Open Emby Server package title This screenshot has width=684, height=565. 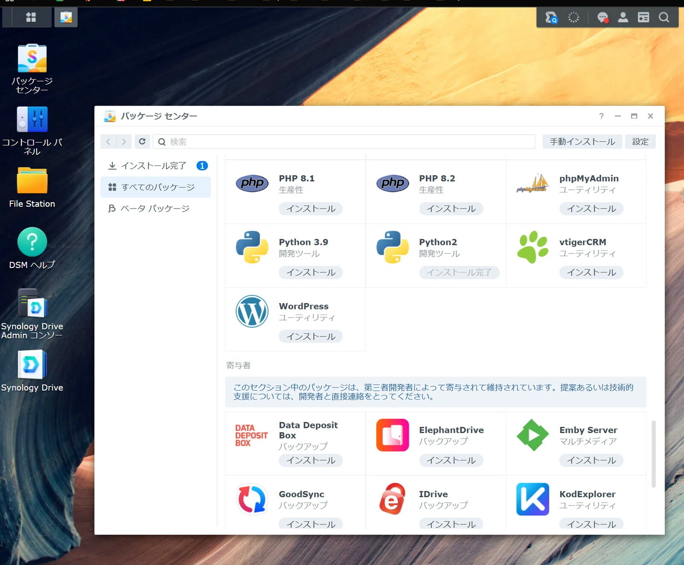point(588,430)
